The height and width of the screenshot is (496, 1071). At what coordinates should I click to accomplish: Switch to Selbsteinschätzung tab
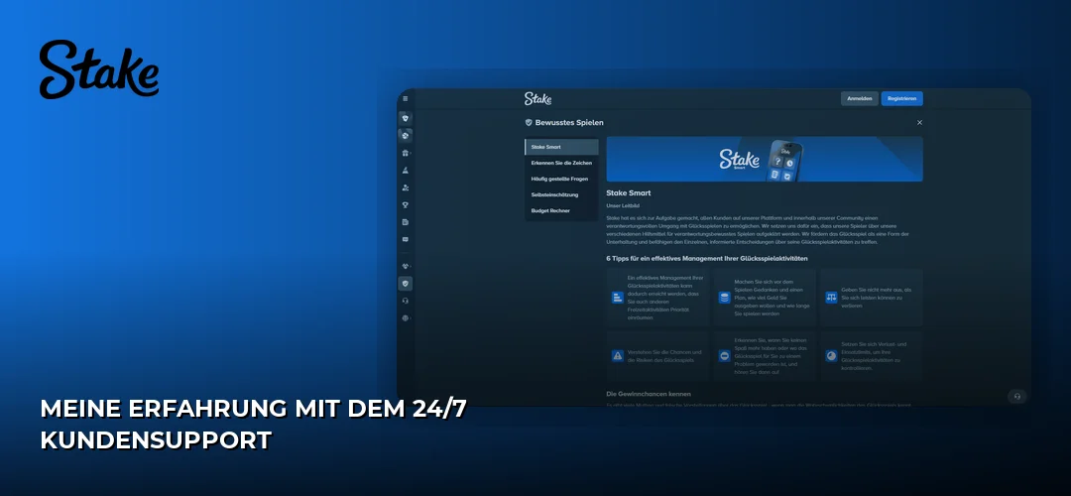pyautogui.click(x=561, y=194)
